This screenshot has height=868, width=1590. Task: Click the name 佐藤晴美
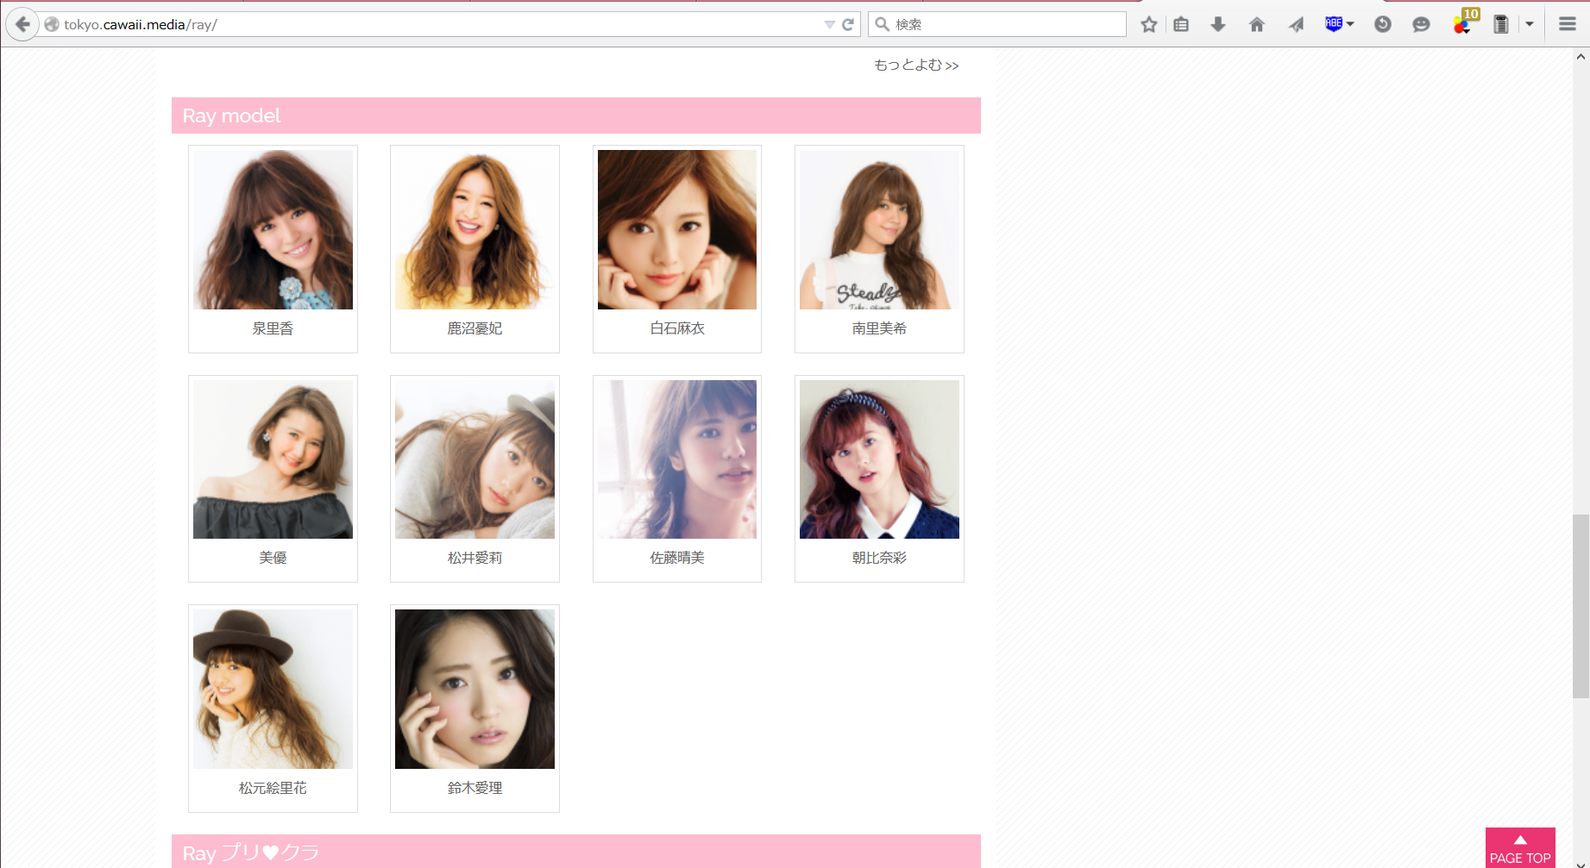tap(677, 558)
